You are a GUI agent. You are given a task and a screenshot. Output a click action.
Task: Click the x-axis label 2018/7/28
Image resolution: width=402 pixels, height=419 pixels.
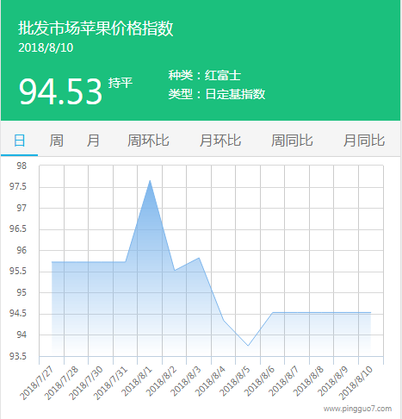click(61, 383)
